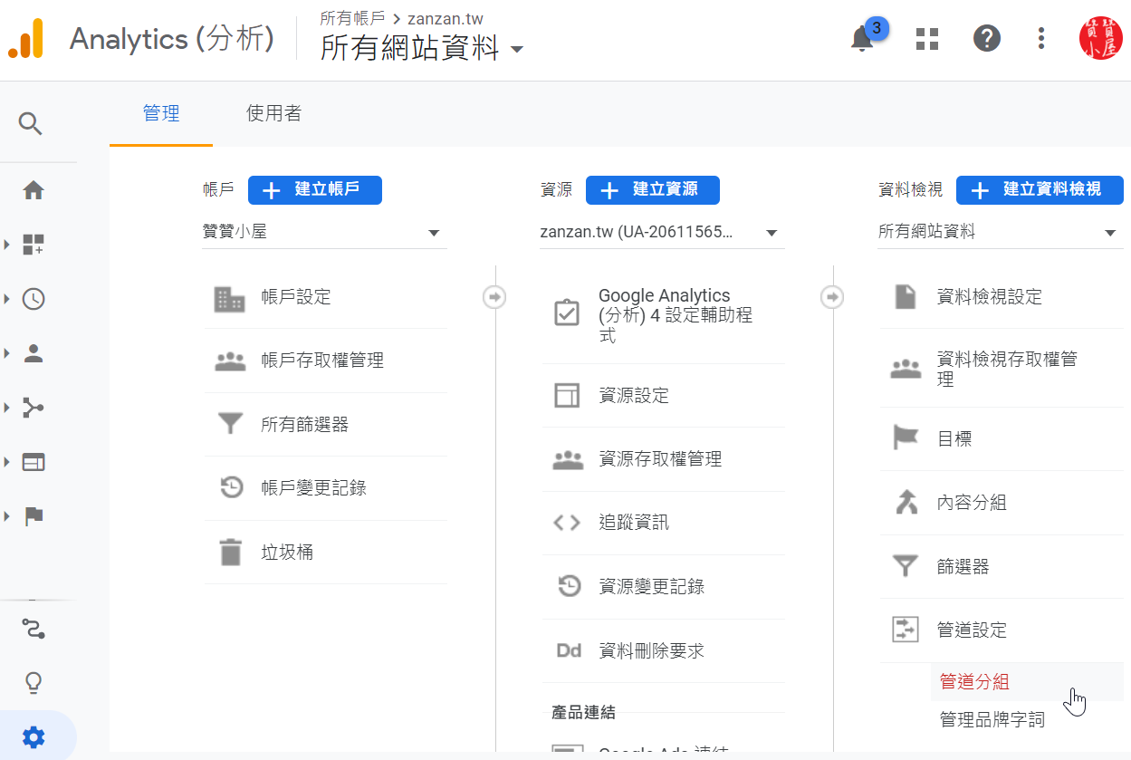Open Audience person icon in sidebar

[x=34, y=353]
